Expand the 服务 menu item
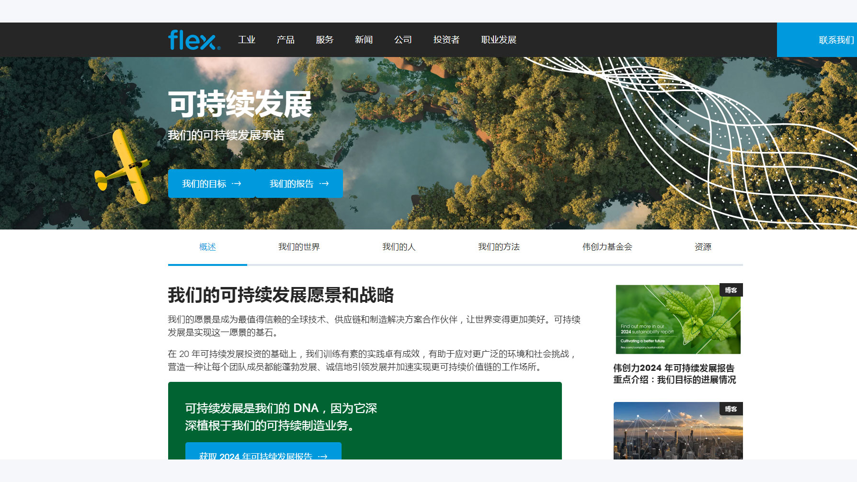This screenshot has width=857, height=482. pyautogui.click(x=324, y=40)
